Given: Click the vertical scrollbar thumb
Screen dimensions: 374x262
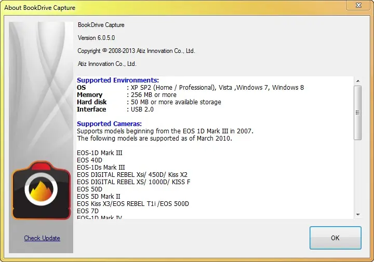Looking at the screenshot, I should pos(357,113).
